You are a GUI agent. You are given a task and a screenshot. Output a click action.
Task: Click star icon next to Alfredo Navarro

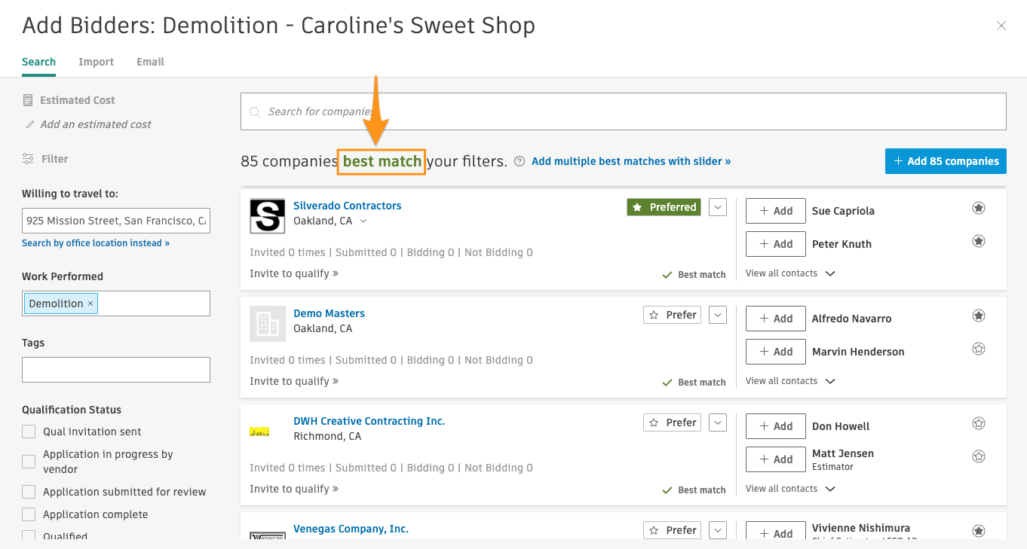tap(978, 316)
